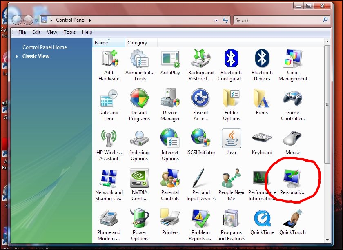Refresh the address bar view
343x250 pixels.
coord(225,20)
